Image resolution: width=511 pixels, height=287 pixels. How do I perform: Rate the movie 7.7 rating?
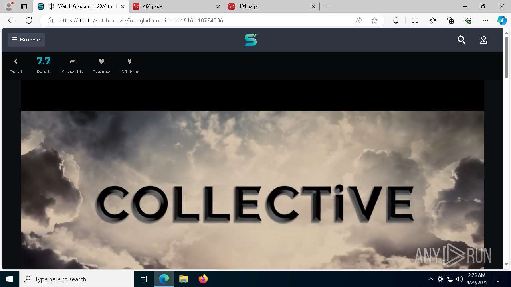(x=44, y=66)
